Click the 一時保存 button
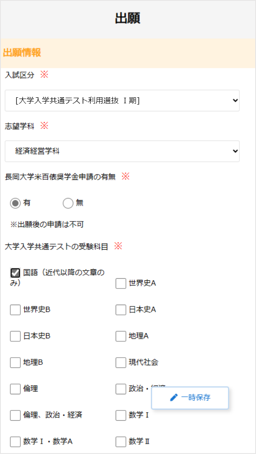This screenshot has width=256, height=454. [x=190, y=398]
